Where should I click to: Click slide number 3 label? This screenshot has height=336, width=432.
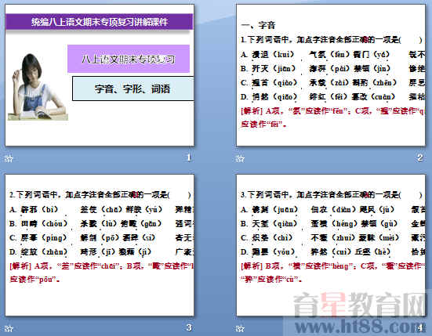[189, 327]
